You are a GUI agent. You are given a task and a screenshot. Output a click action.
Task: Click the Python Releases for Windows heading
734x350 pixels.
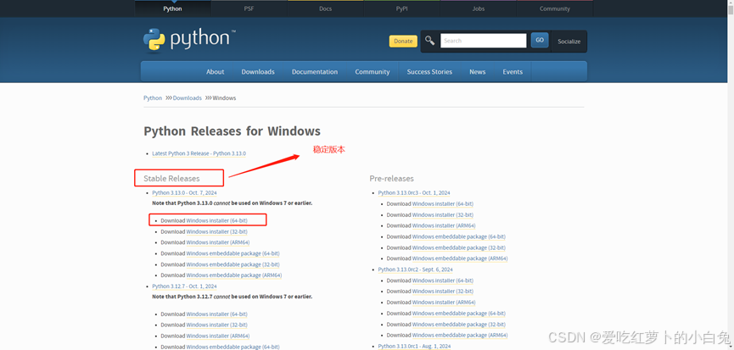pyautogui.click(x=233, y=131)
